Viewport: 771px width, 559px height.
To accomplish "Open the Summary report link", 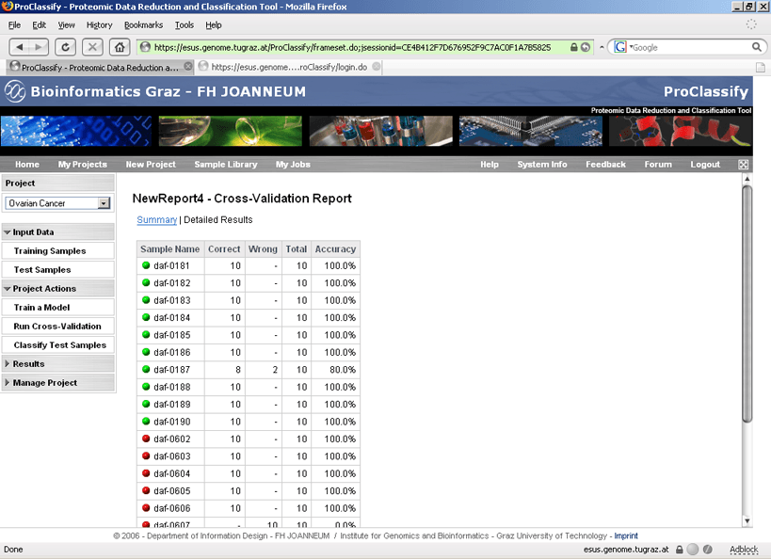I will point(156,220).
